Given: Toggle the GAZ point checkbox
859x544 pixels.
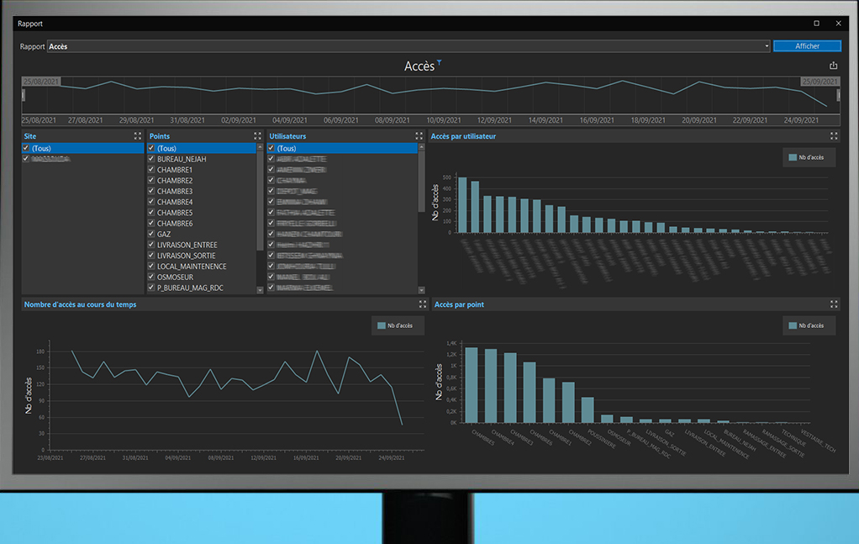Looking at the screenshot, I should pyautogui.click(x=151, y=235).
